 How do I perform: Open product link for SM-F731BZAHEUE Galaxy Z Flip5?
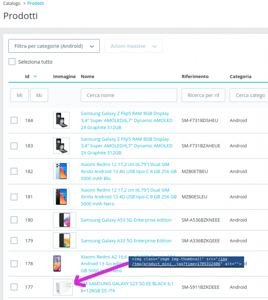[127, 146]
